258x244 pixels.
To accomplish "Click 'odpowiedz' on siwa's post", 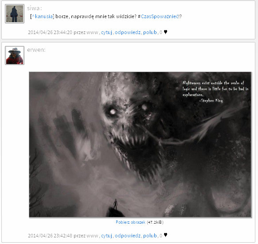I will click(128, 32).
